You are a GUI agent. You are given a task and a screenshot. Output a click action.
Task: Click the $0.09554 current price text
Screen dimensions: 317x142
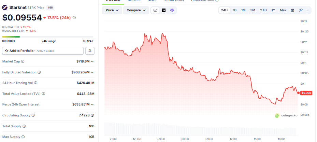[22, 18]
